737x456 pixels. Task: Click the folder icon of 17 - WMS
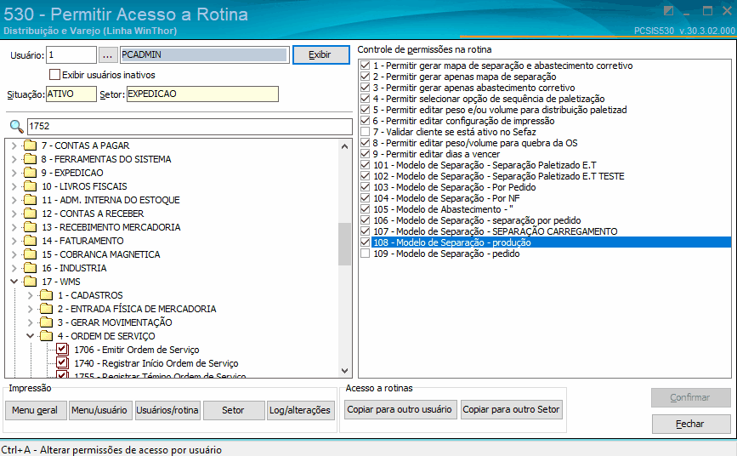click(30, 282)
